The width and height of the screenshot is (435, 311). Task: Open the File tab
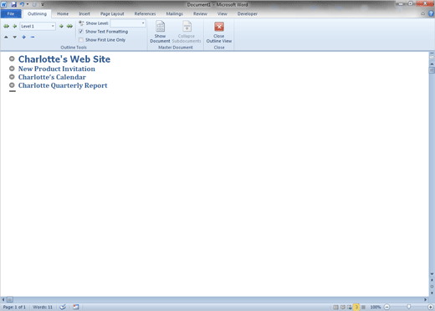tap(11, 13)
